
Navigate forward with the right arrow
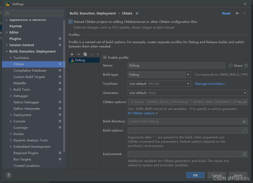point(244,13)
